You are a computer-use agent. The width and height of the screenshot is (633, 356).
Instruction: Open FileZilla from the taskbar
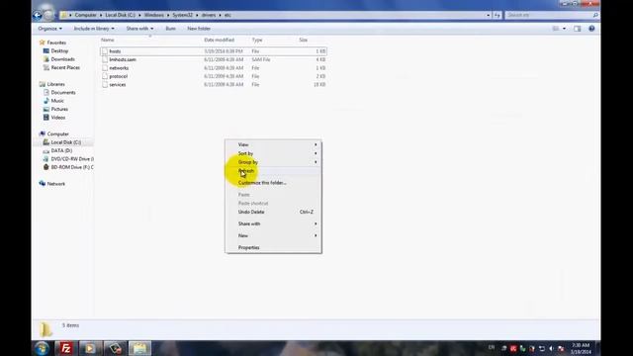tap(66, 348)
